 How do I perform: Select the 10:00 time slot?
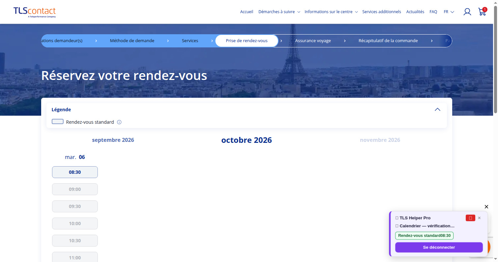click(x=75, y=223)
